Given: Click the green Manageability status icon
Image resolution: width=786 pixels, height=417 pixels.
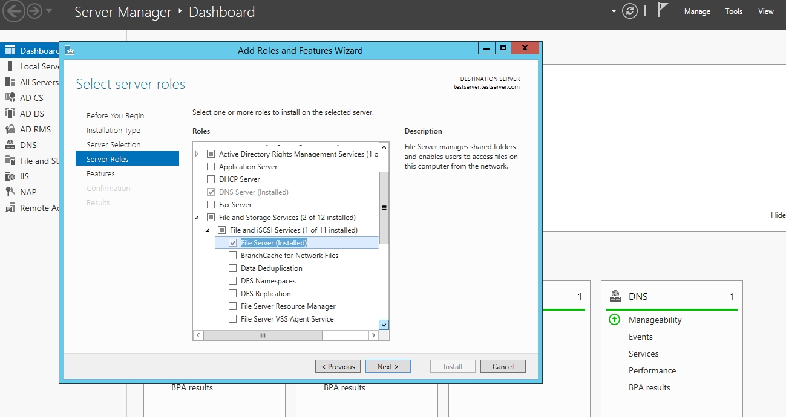Looking at the screenshot, I should click(614, 320).
